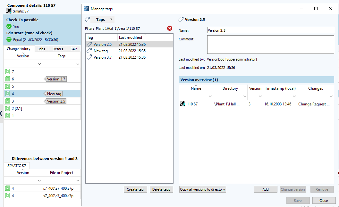
Task: Click Copy all versions to directory
Action: pyautogui.click(x=202, y=189)
